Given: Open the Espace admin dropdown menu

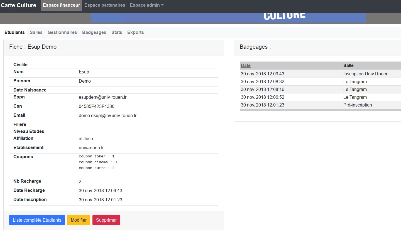Looking at the screenshot, I should coord(146,5).
